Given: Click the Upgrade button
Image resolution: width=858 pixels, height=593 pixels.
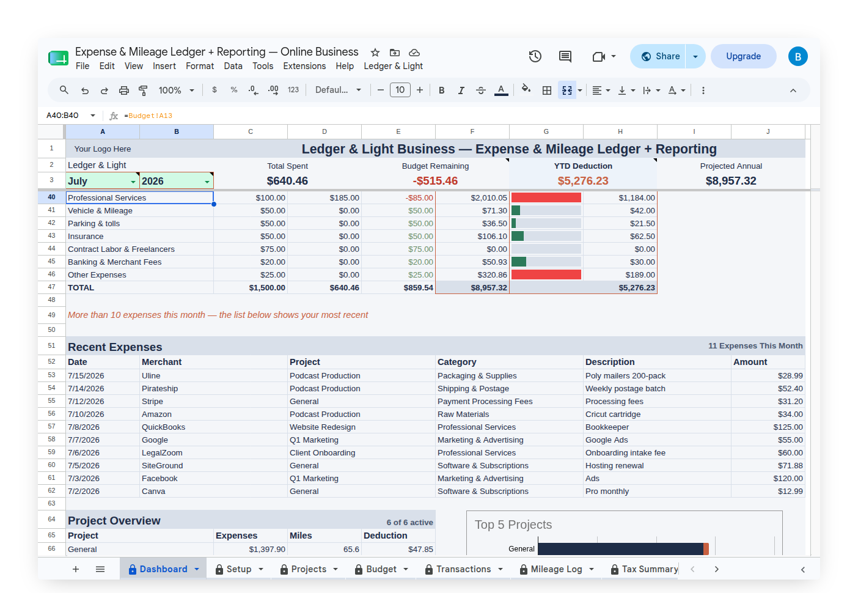Looking at the screenshot, I should (x=744, y=56).
